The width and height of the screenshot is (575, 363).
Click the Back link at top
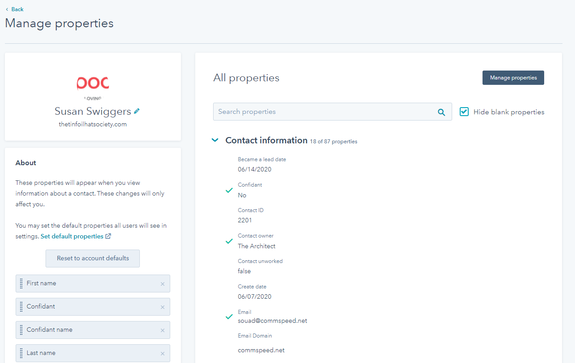click(15, 9)
